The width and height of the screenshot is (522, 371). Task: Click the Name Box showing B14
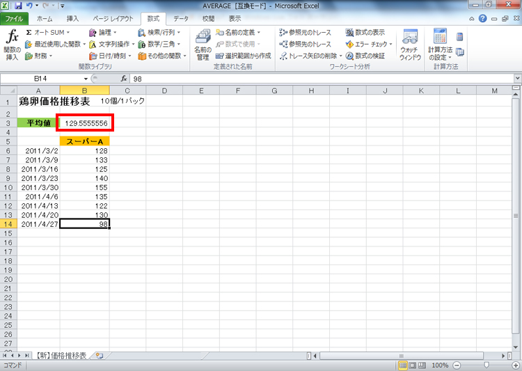click(40, 79)
